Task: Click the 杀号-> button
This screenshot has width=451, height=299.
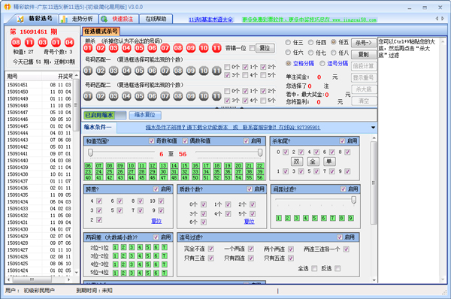Action: [364, 43]
